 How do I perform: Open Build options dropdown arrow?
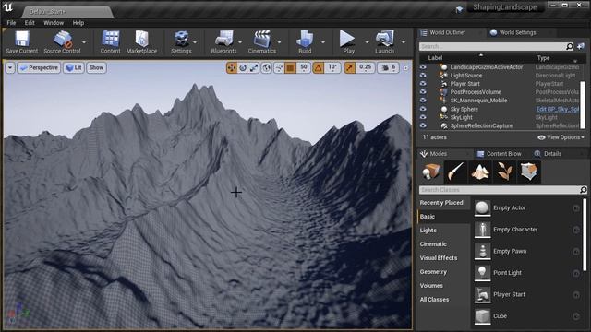[x=323, y=42]
